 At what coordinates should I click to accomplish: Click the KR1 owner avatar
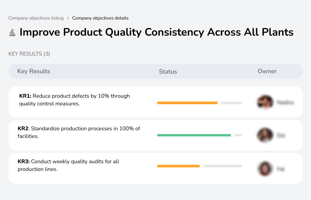coord(265,102)
